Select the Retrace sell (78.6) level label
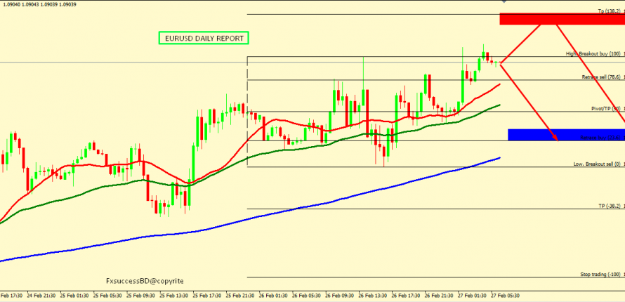 pyautogui.click(x=600, y=77)
